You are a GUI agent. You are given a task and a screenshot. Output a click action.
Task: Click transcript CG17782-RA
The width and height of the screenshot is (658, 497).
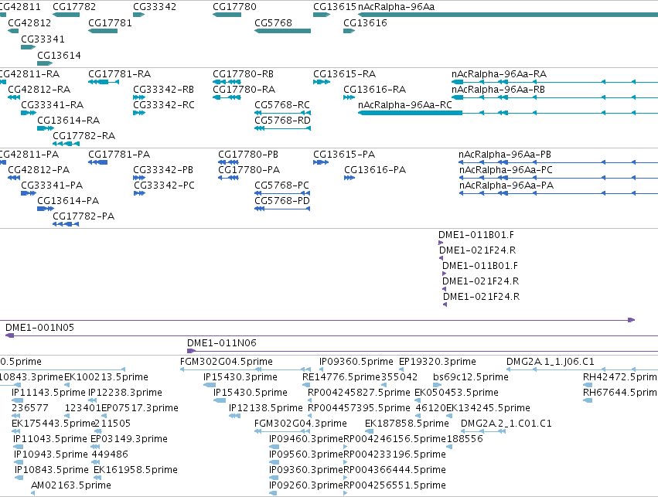(84, 136)
